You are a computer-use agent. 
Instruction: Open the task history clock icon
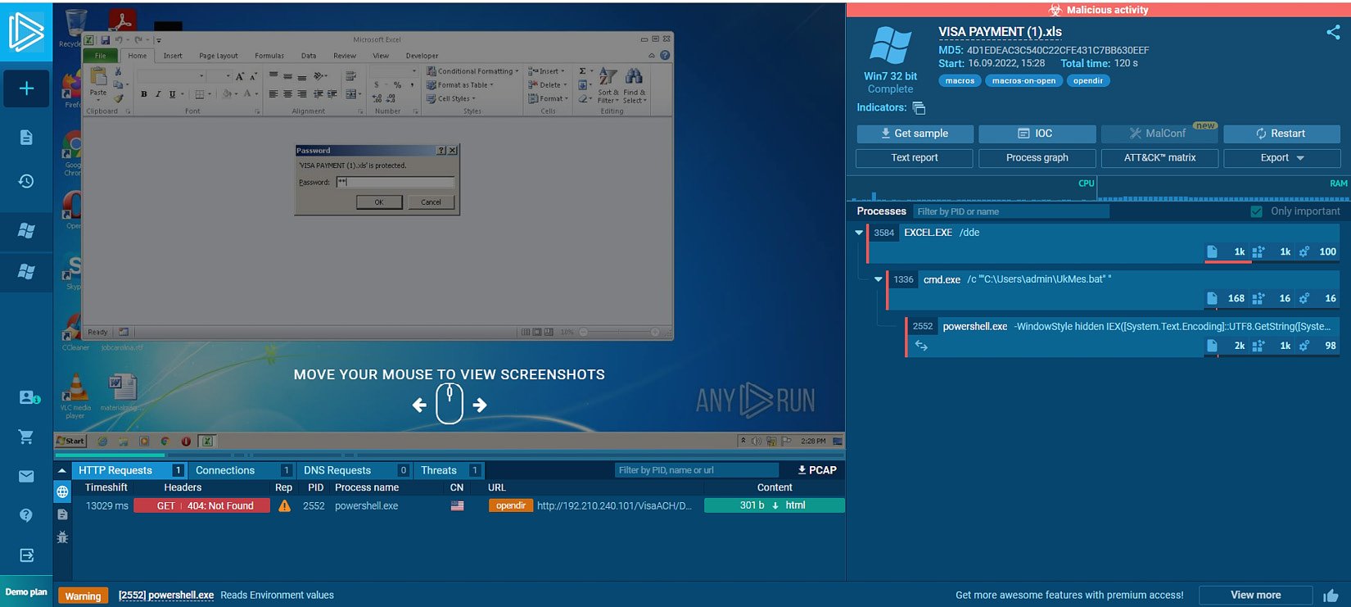[26, 181]
